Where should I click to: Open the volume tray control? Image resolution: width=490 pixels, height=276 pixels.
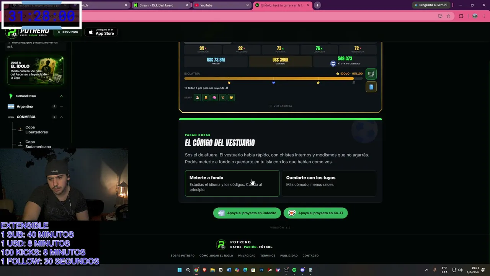(460, 270)
